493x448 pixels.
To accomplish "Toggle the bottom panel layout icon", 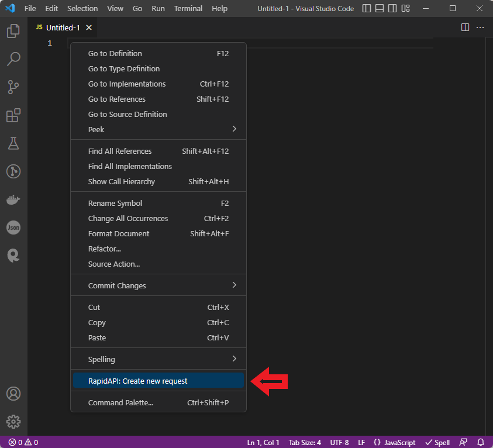I will [x=380, y=8].
